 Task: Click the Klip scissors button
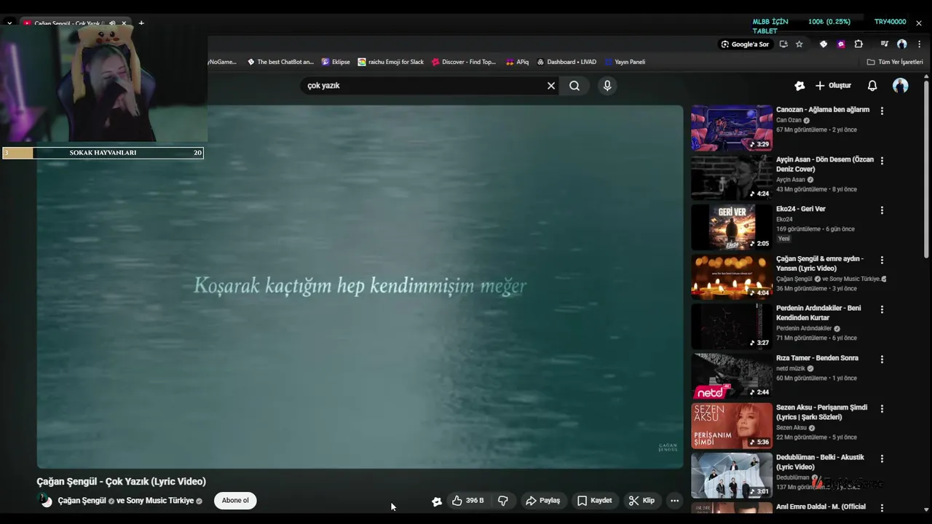(642, 501)
